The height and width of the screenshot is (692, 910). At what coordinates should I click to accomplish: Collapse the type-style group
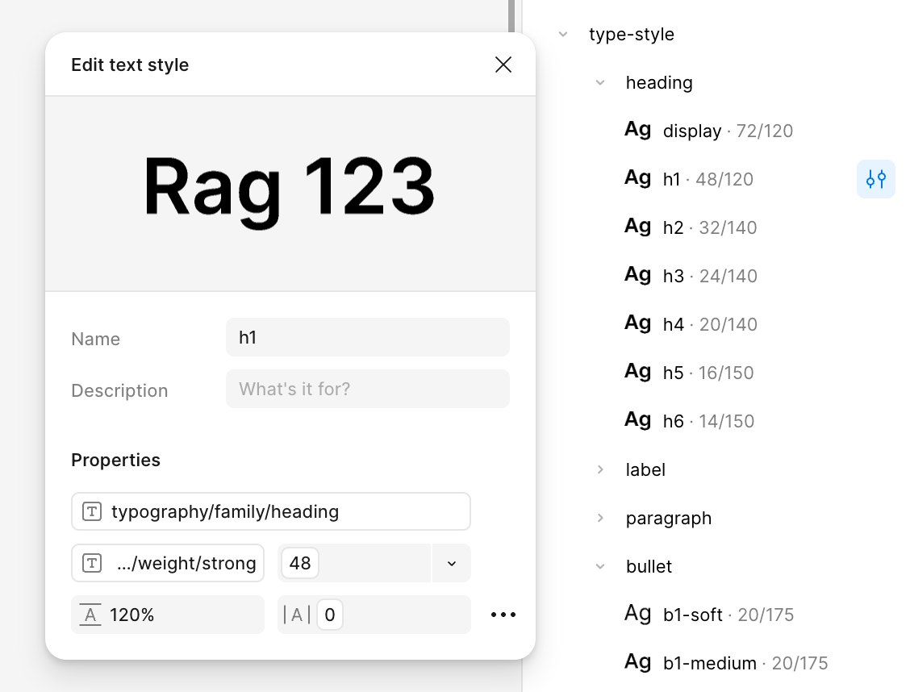(563, 34)
